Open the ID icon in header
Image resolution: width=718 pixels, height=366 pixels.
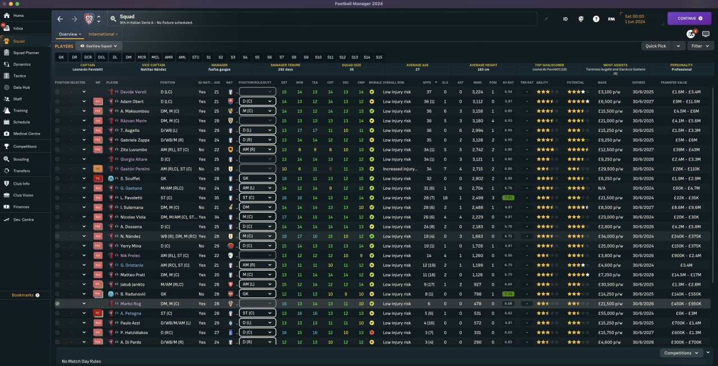(565, 19)
